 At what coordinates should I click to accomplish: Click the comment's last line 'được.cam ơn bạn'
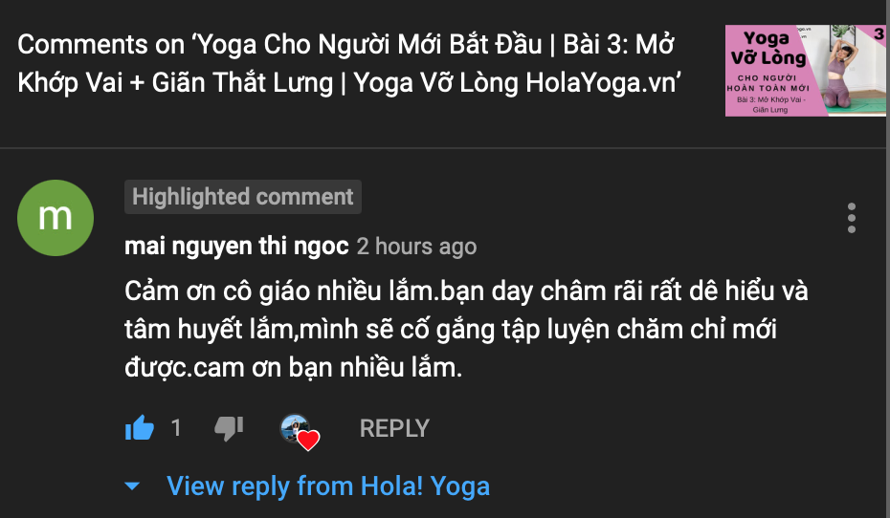point(294,368)
